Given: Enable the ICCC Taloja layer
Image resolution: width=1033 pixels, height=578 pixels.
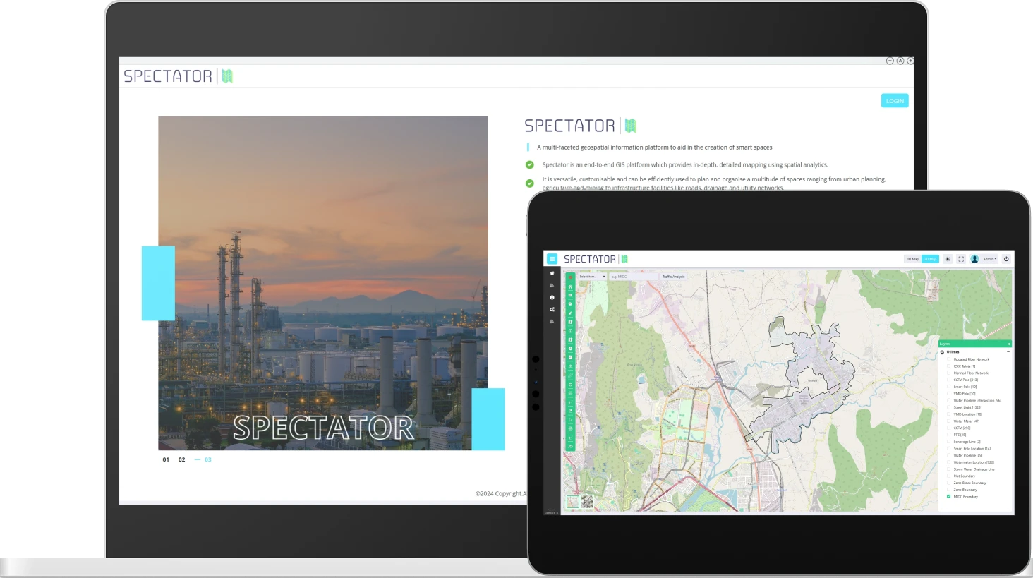Looking at the screenshot, I should (948, 366).
